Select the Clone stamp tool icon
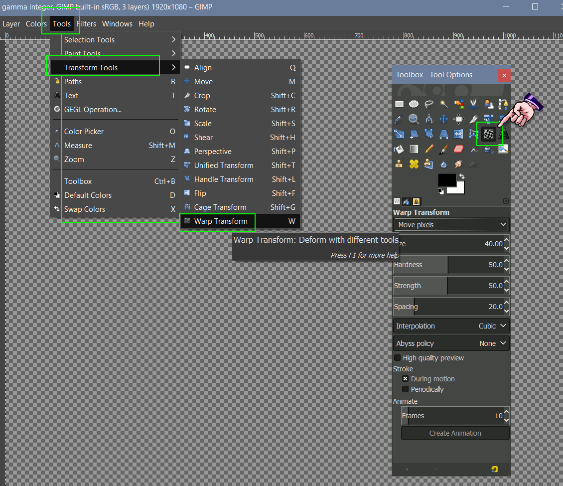563x486 pixels. pyautogui.click(x=399, y=164)
